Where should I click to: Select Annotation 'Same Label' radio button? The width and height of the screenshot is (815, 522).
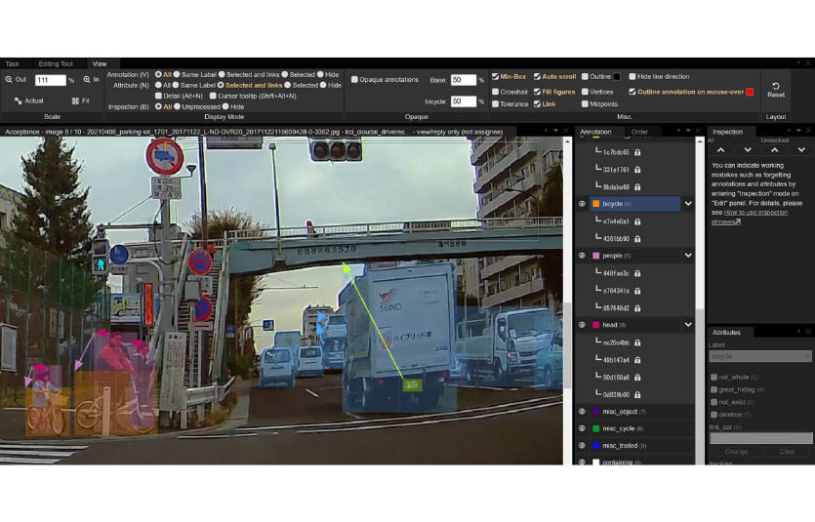pyautogui.click(x=177, y=74)
